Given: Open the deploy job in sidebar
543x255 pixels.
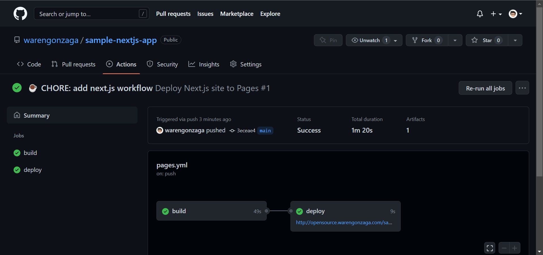Looking at the screenshot, I should [33, 170].
